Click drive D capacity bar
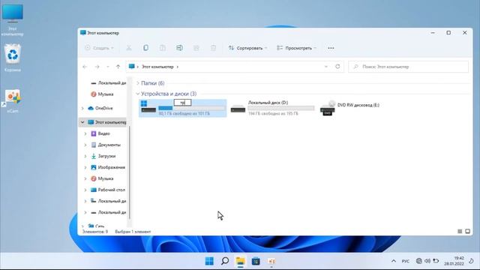Viewport: 480px width, 270px height. coord(281,108)
